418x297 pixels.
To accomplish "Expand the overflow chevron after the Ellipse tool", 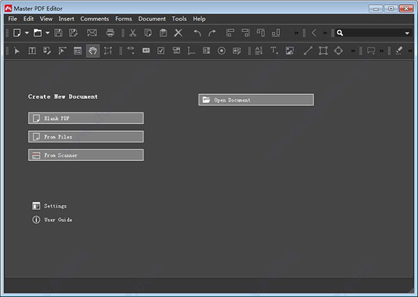I will click(x=353, y=51).
